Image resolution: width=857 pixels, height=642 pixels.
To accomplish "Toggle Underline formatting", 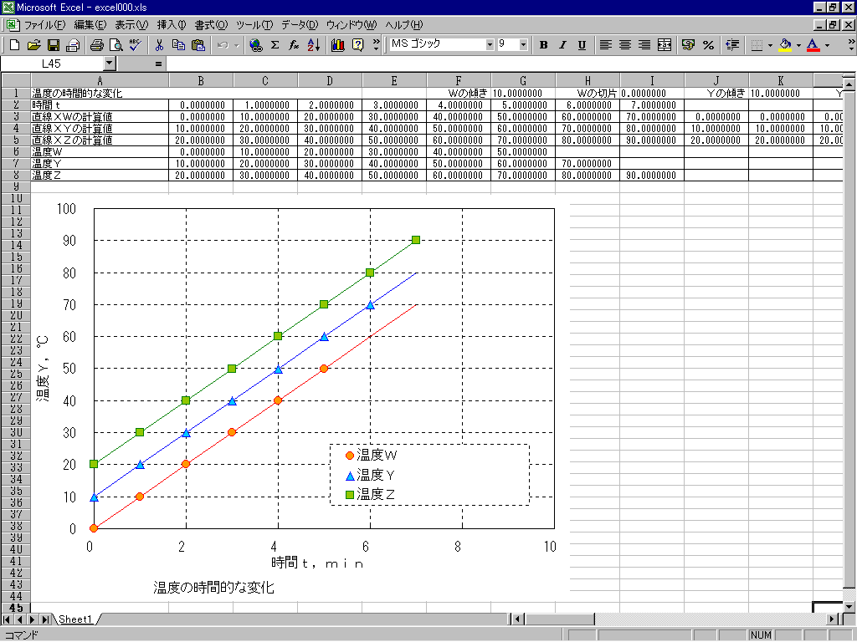I will [582, 45].
